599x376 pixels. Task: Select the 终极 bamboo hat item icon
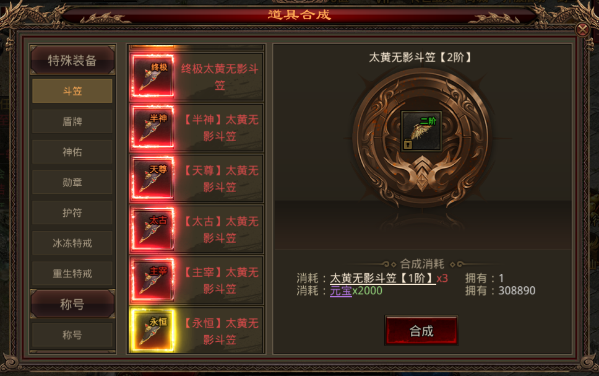tap(153, 76)
